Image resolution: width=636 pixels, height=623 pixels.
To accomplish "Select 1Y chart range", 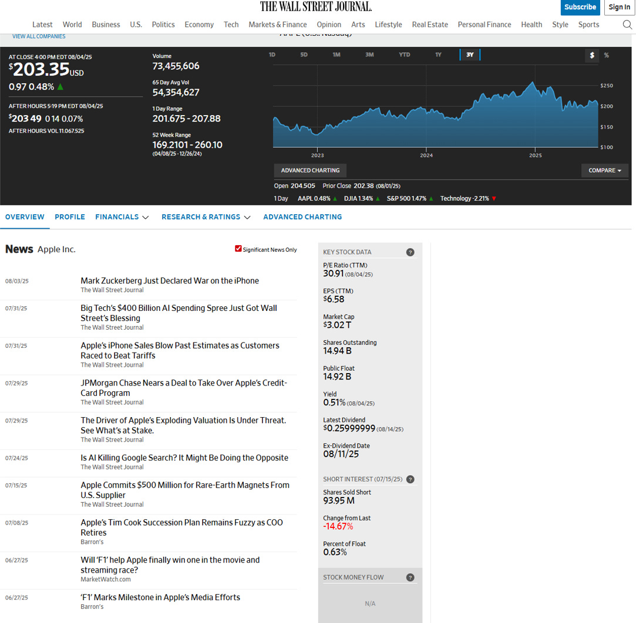I will click(438, 55).
